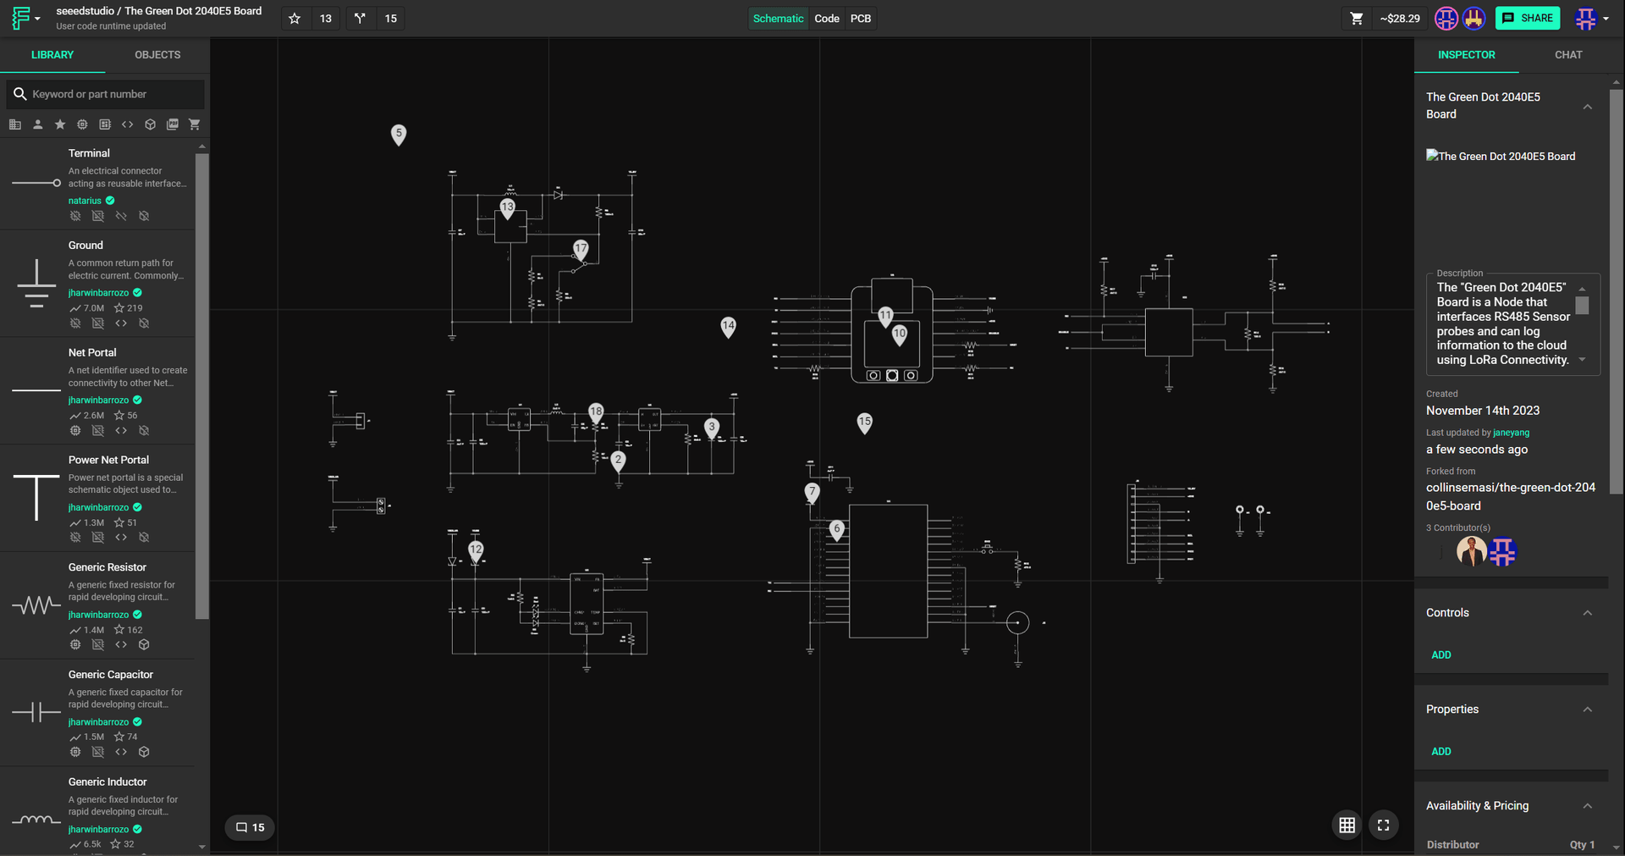This screenshot has width=1625, height=856.
Task: Open the code-filter icon in library toolbar
Action: coord(128,124)
